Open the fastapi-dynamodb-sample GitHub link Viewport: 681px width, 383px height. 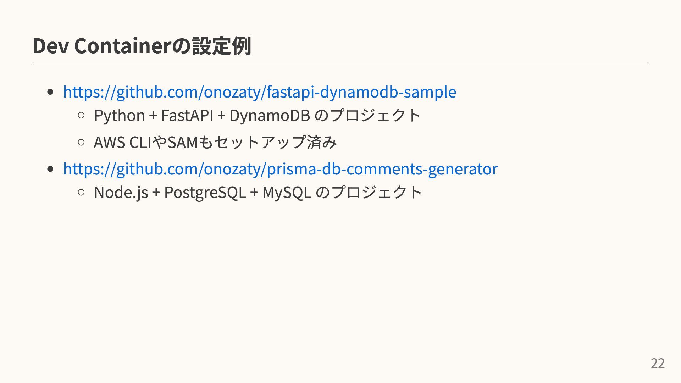point(259,92)
